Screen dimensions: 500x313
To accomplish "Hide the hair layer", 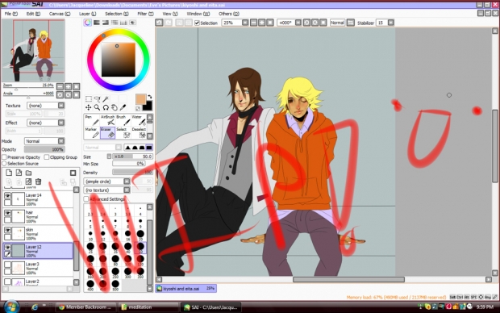I will tap(7, 212).
